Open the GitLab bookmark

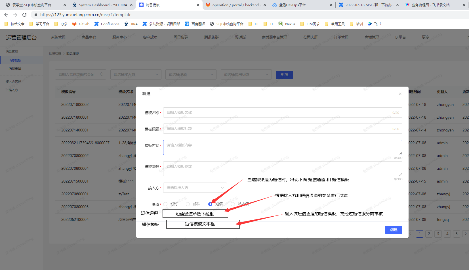tap(81, 24)
